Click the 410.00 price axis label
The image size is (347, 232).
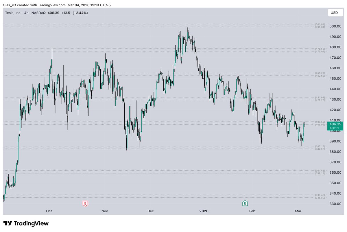(x=335, y=120)
